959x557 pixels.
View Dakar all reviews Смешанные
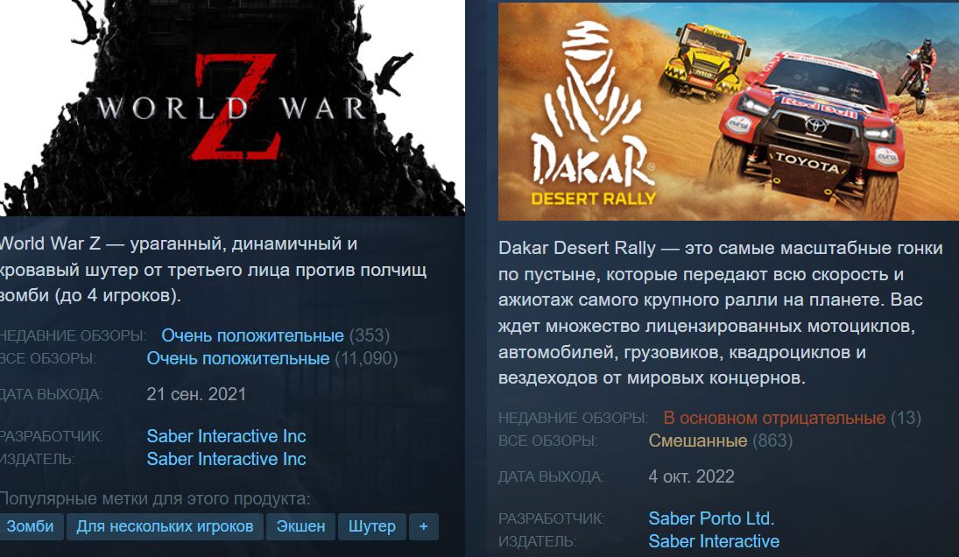tap(698, 441)
